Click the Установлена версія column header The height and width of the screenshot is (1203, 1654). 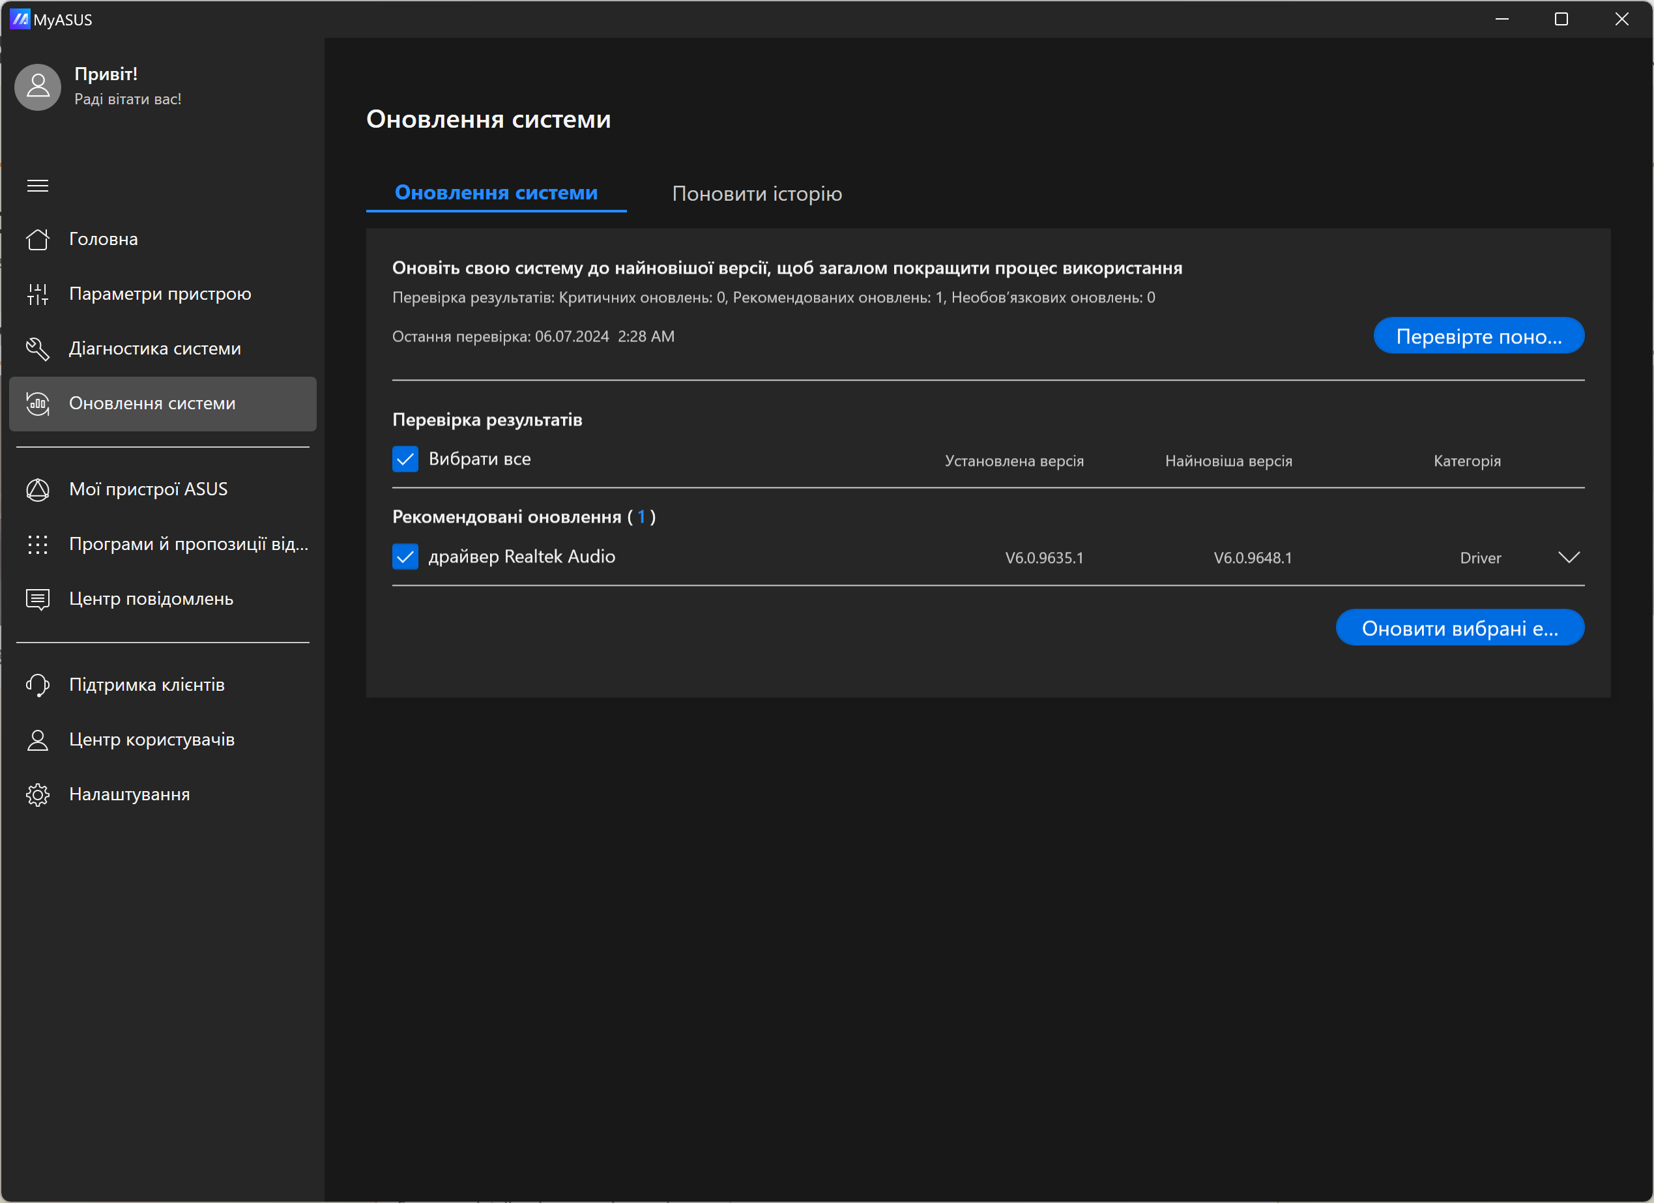[x=1015, y=461]
